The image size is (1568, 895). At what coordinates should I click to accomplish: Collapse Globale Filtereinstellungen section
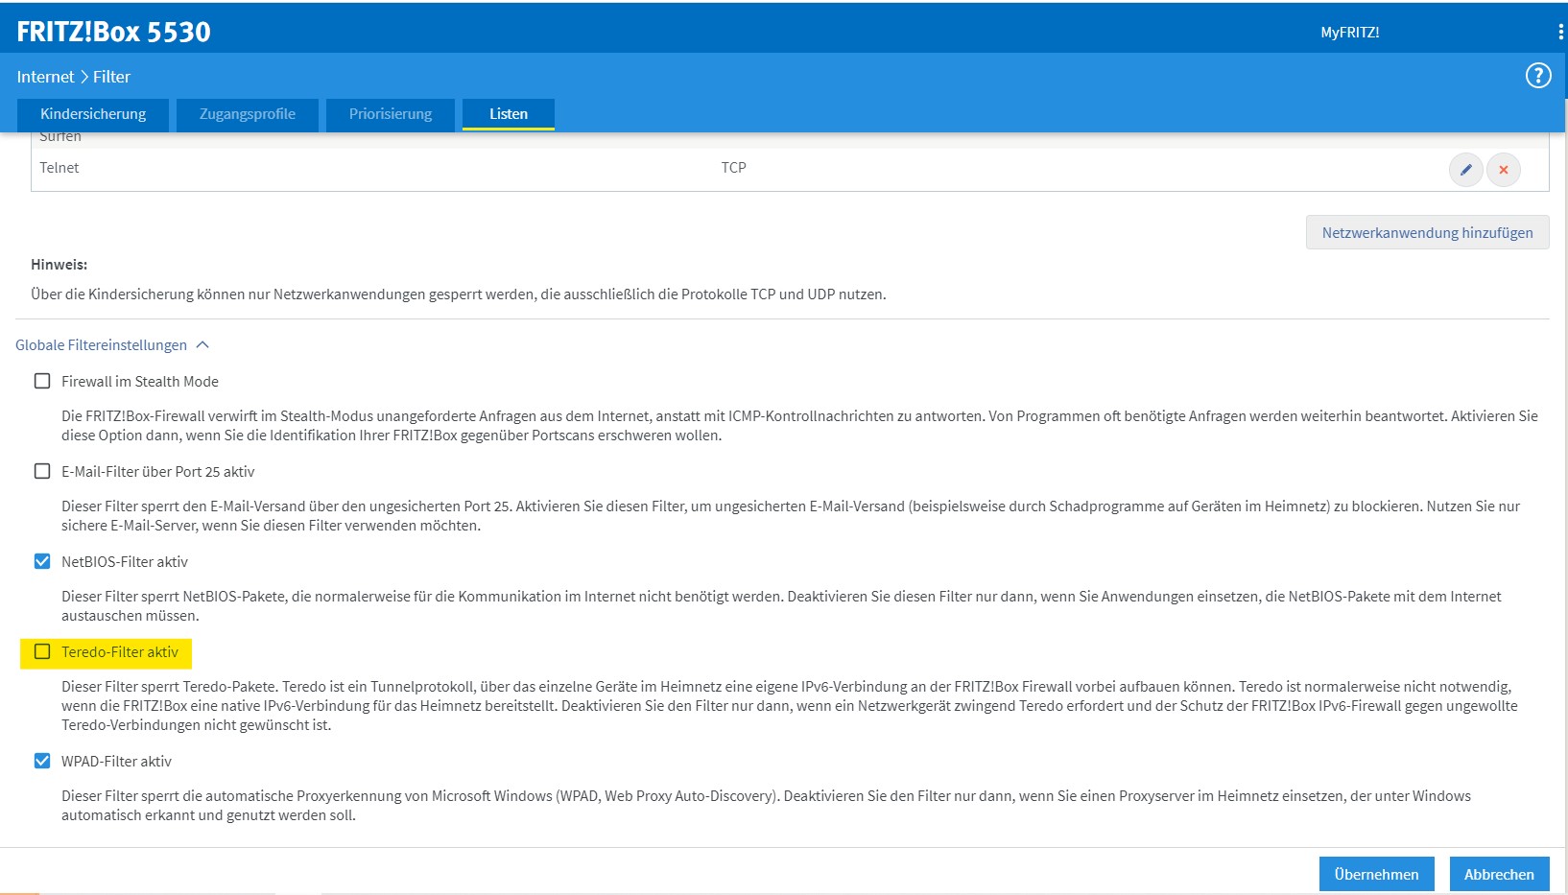tap(111, 345)
